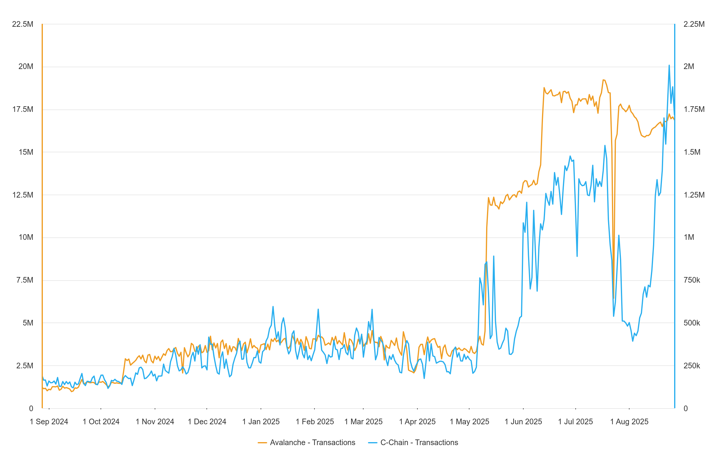Select the 1 Dec 2024 date label

tap(207, 422)
